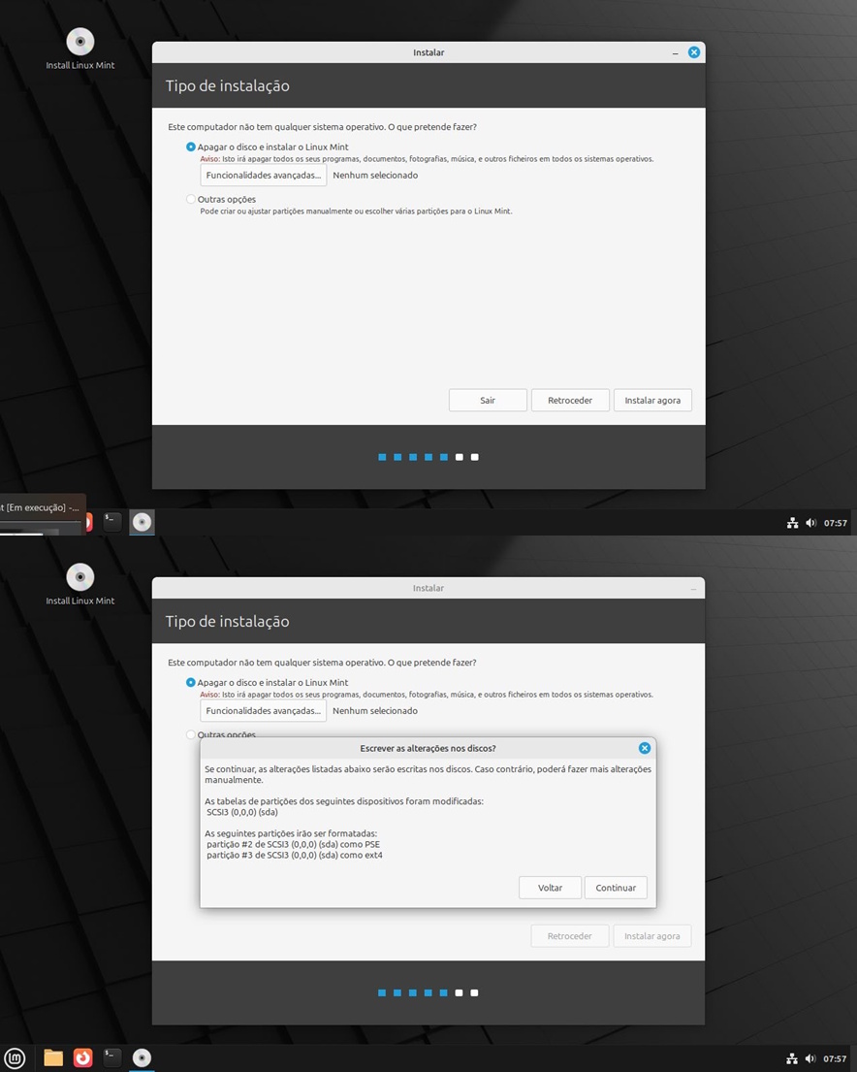This screenshot has width=857, height=1072.
Task: Open the file manager folder icon in the panel
Action: point(53,1057)
